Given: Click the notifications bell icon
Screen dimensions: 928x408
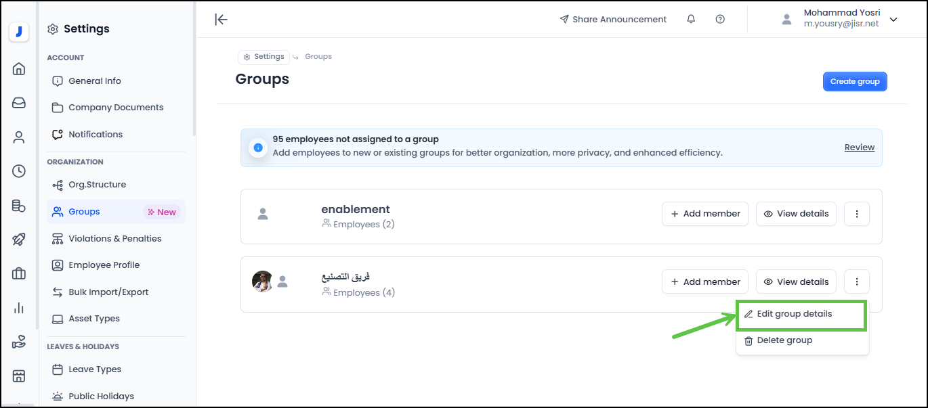Looking at the screenshot, I should [691, 20].
